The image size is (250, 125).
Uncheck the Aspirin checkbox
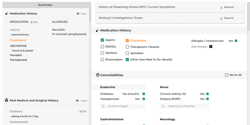coord(102,40)
